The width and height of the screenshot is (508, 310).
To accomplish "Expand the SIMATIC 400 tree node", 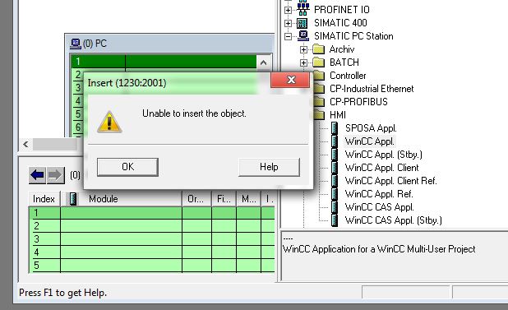I will (x=288, y=23).
